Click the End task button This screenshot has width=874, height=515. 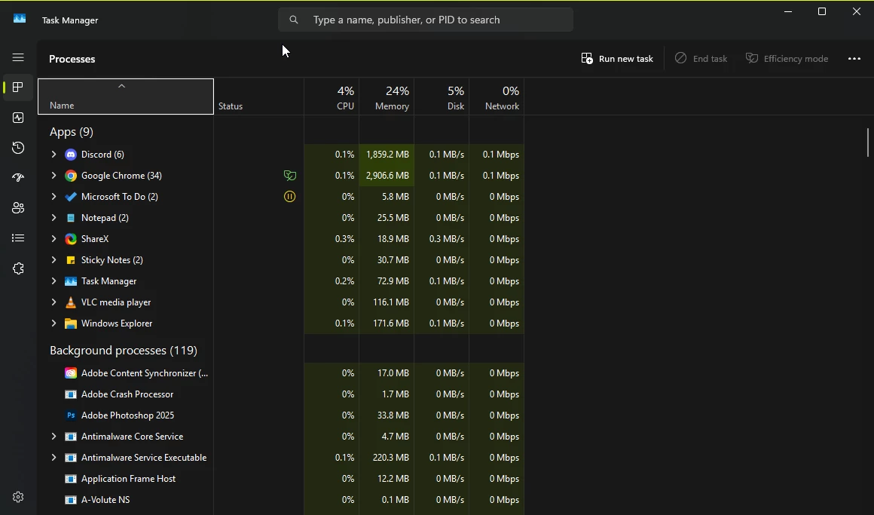pyautogui.click(x=701, y=59)
